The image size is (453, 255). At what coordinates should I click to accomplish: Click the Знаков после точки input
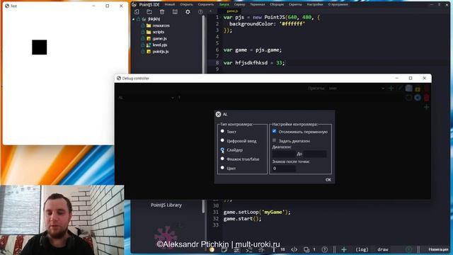point(284,169)
